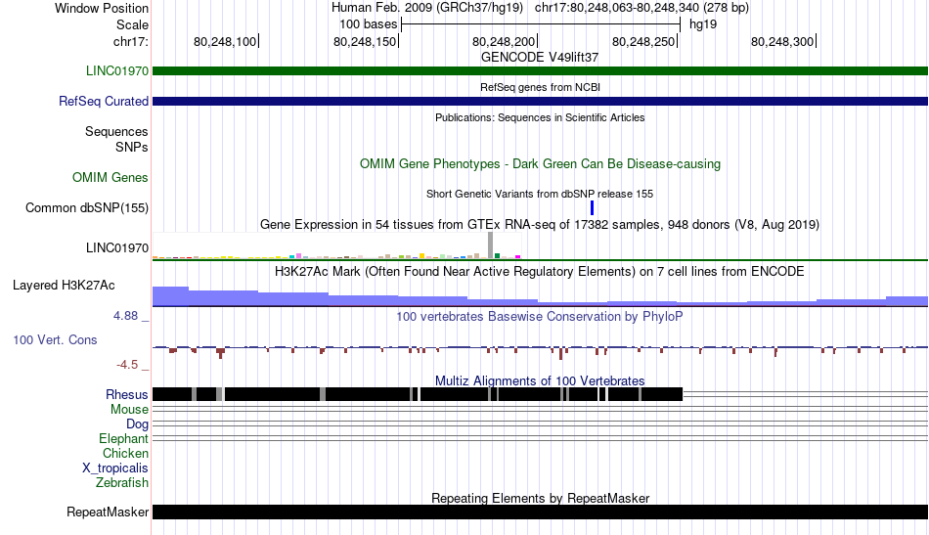929x535 pixels.
Task: Click the Mouse alignment label
Action: (x=129, y=410)
